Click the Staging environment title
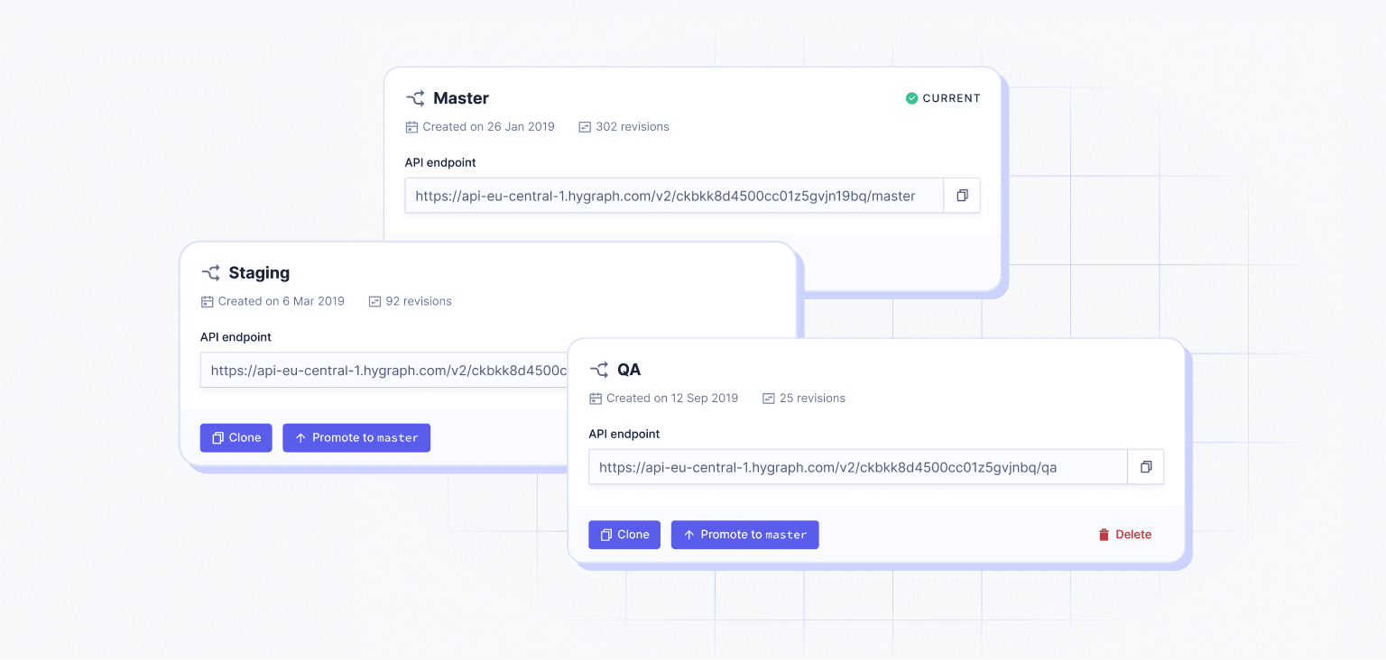Screen dimensions: 1386x660 (x=259, y=273)
